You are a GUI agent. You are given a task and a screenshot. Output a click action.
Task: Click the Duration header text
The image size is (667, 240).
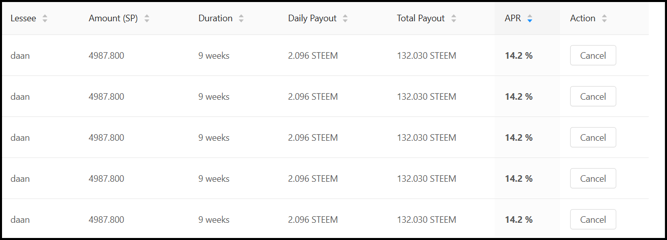click(216, 18)
